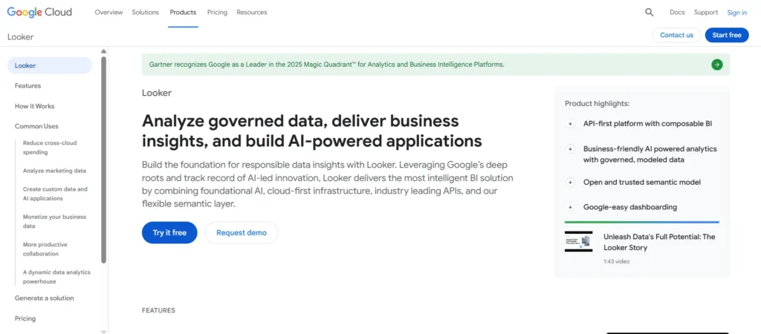761x334 pixels.
Task: Open the search magnifier icon
Action: (x=649, y=13)
